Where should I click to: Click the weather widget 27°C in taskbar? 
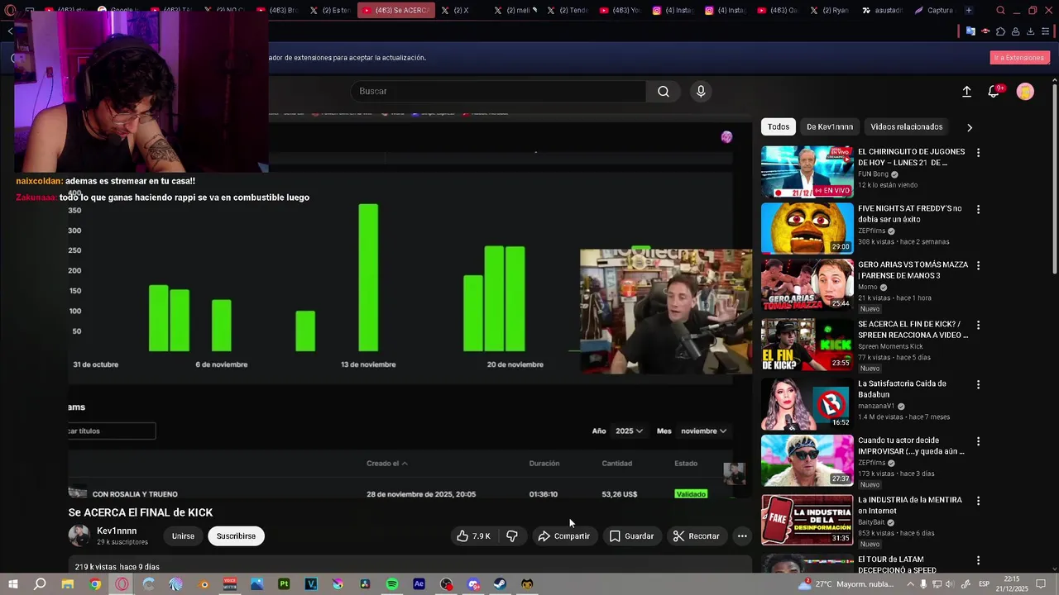click(x=847, y=584)
